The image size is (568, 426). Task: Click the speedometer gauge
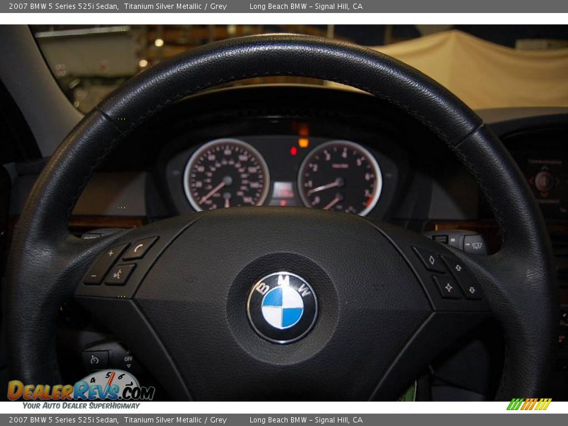227,175
